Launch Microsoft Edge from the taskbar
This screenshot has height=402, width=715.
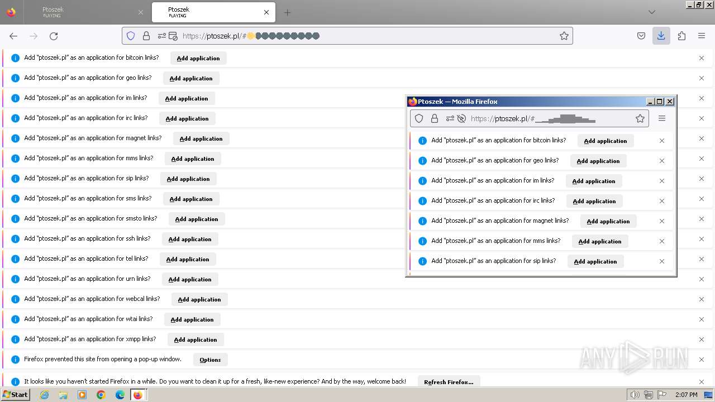[x=120, y=395]
